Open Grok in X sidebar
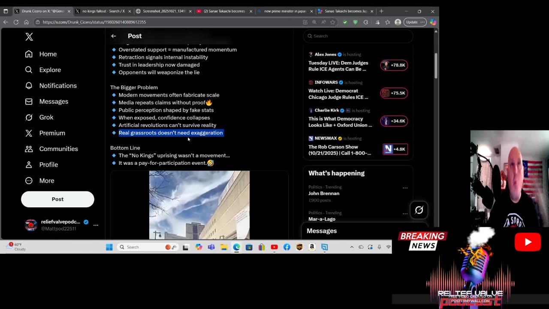549x309 pixels. point(39,117)
